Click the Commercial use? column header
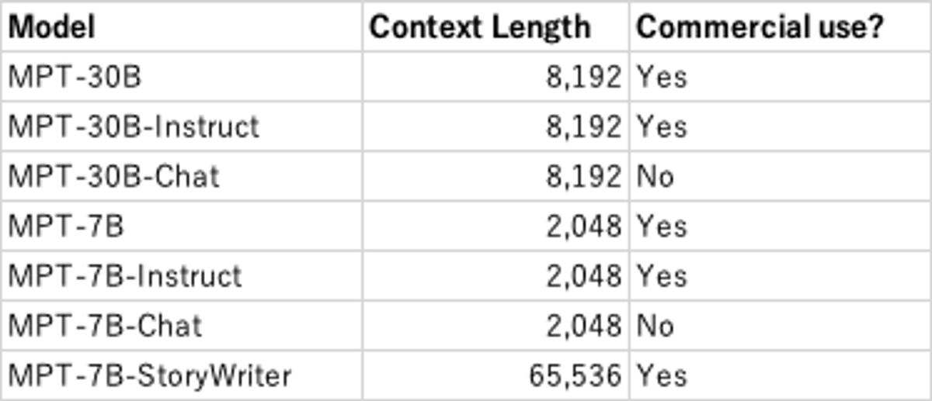The image size is (932, 401). pos(780,27)
